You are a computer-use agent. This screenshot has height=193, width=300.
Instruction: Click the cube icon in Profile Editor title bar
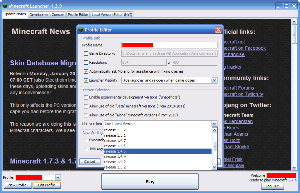[x=81, y=30]
